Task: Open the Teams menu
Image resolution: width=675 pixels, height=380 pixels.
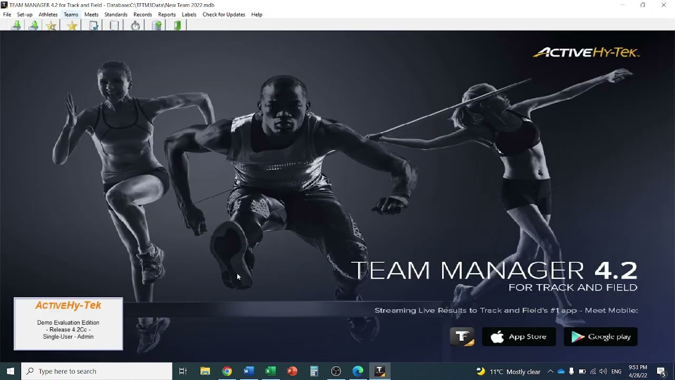Action: [x=71, y=14]
